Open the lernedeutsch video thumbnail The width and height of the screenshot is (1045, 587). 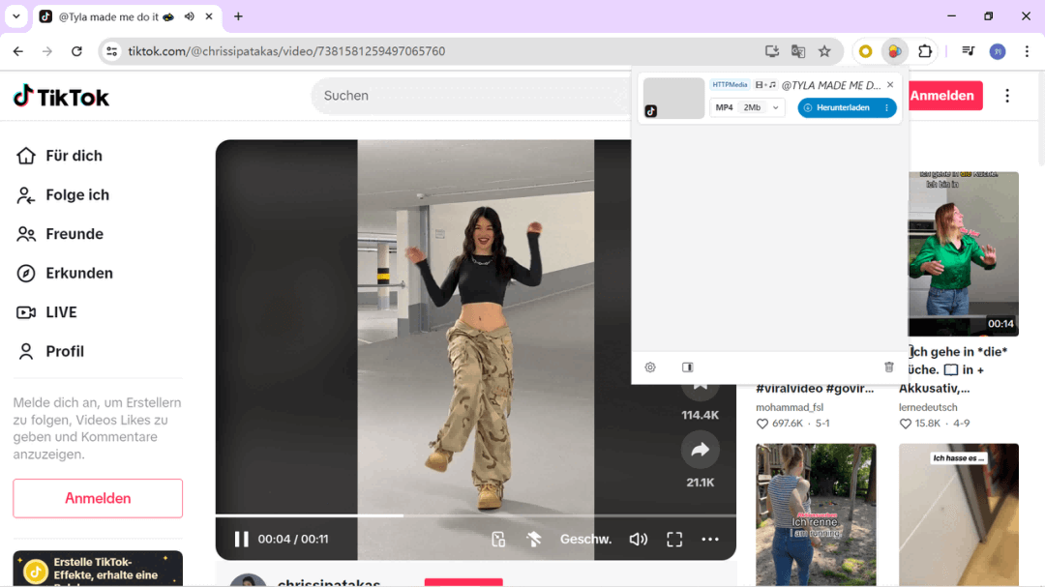pos(963,254)
